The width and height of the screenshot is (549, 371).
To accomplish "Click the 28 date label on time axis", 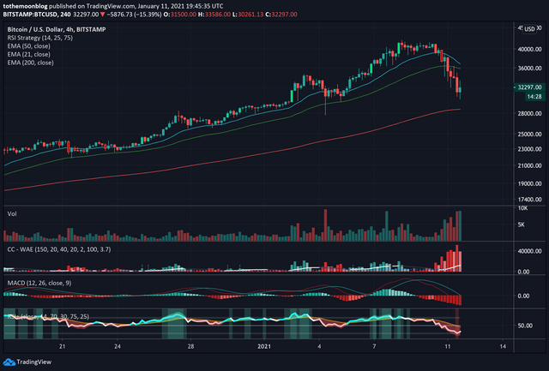I will click(190, 346).
